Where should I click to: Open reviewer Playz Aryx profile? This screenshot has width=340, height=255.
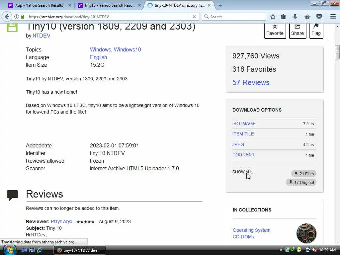61,221
